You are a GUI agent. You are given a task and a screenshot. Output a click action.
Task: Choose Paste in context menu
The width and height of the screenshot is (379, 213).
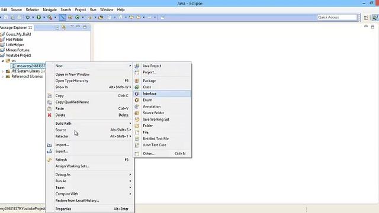click(x=90, y=109)
